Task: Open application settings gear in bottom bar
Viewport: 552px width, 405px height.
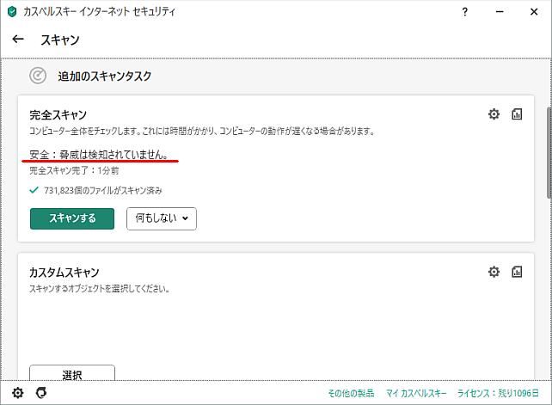Action: pyautogui.click(x=17, y=393)
